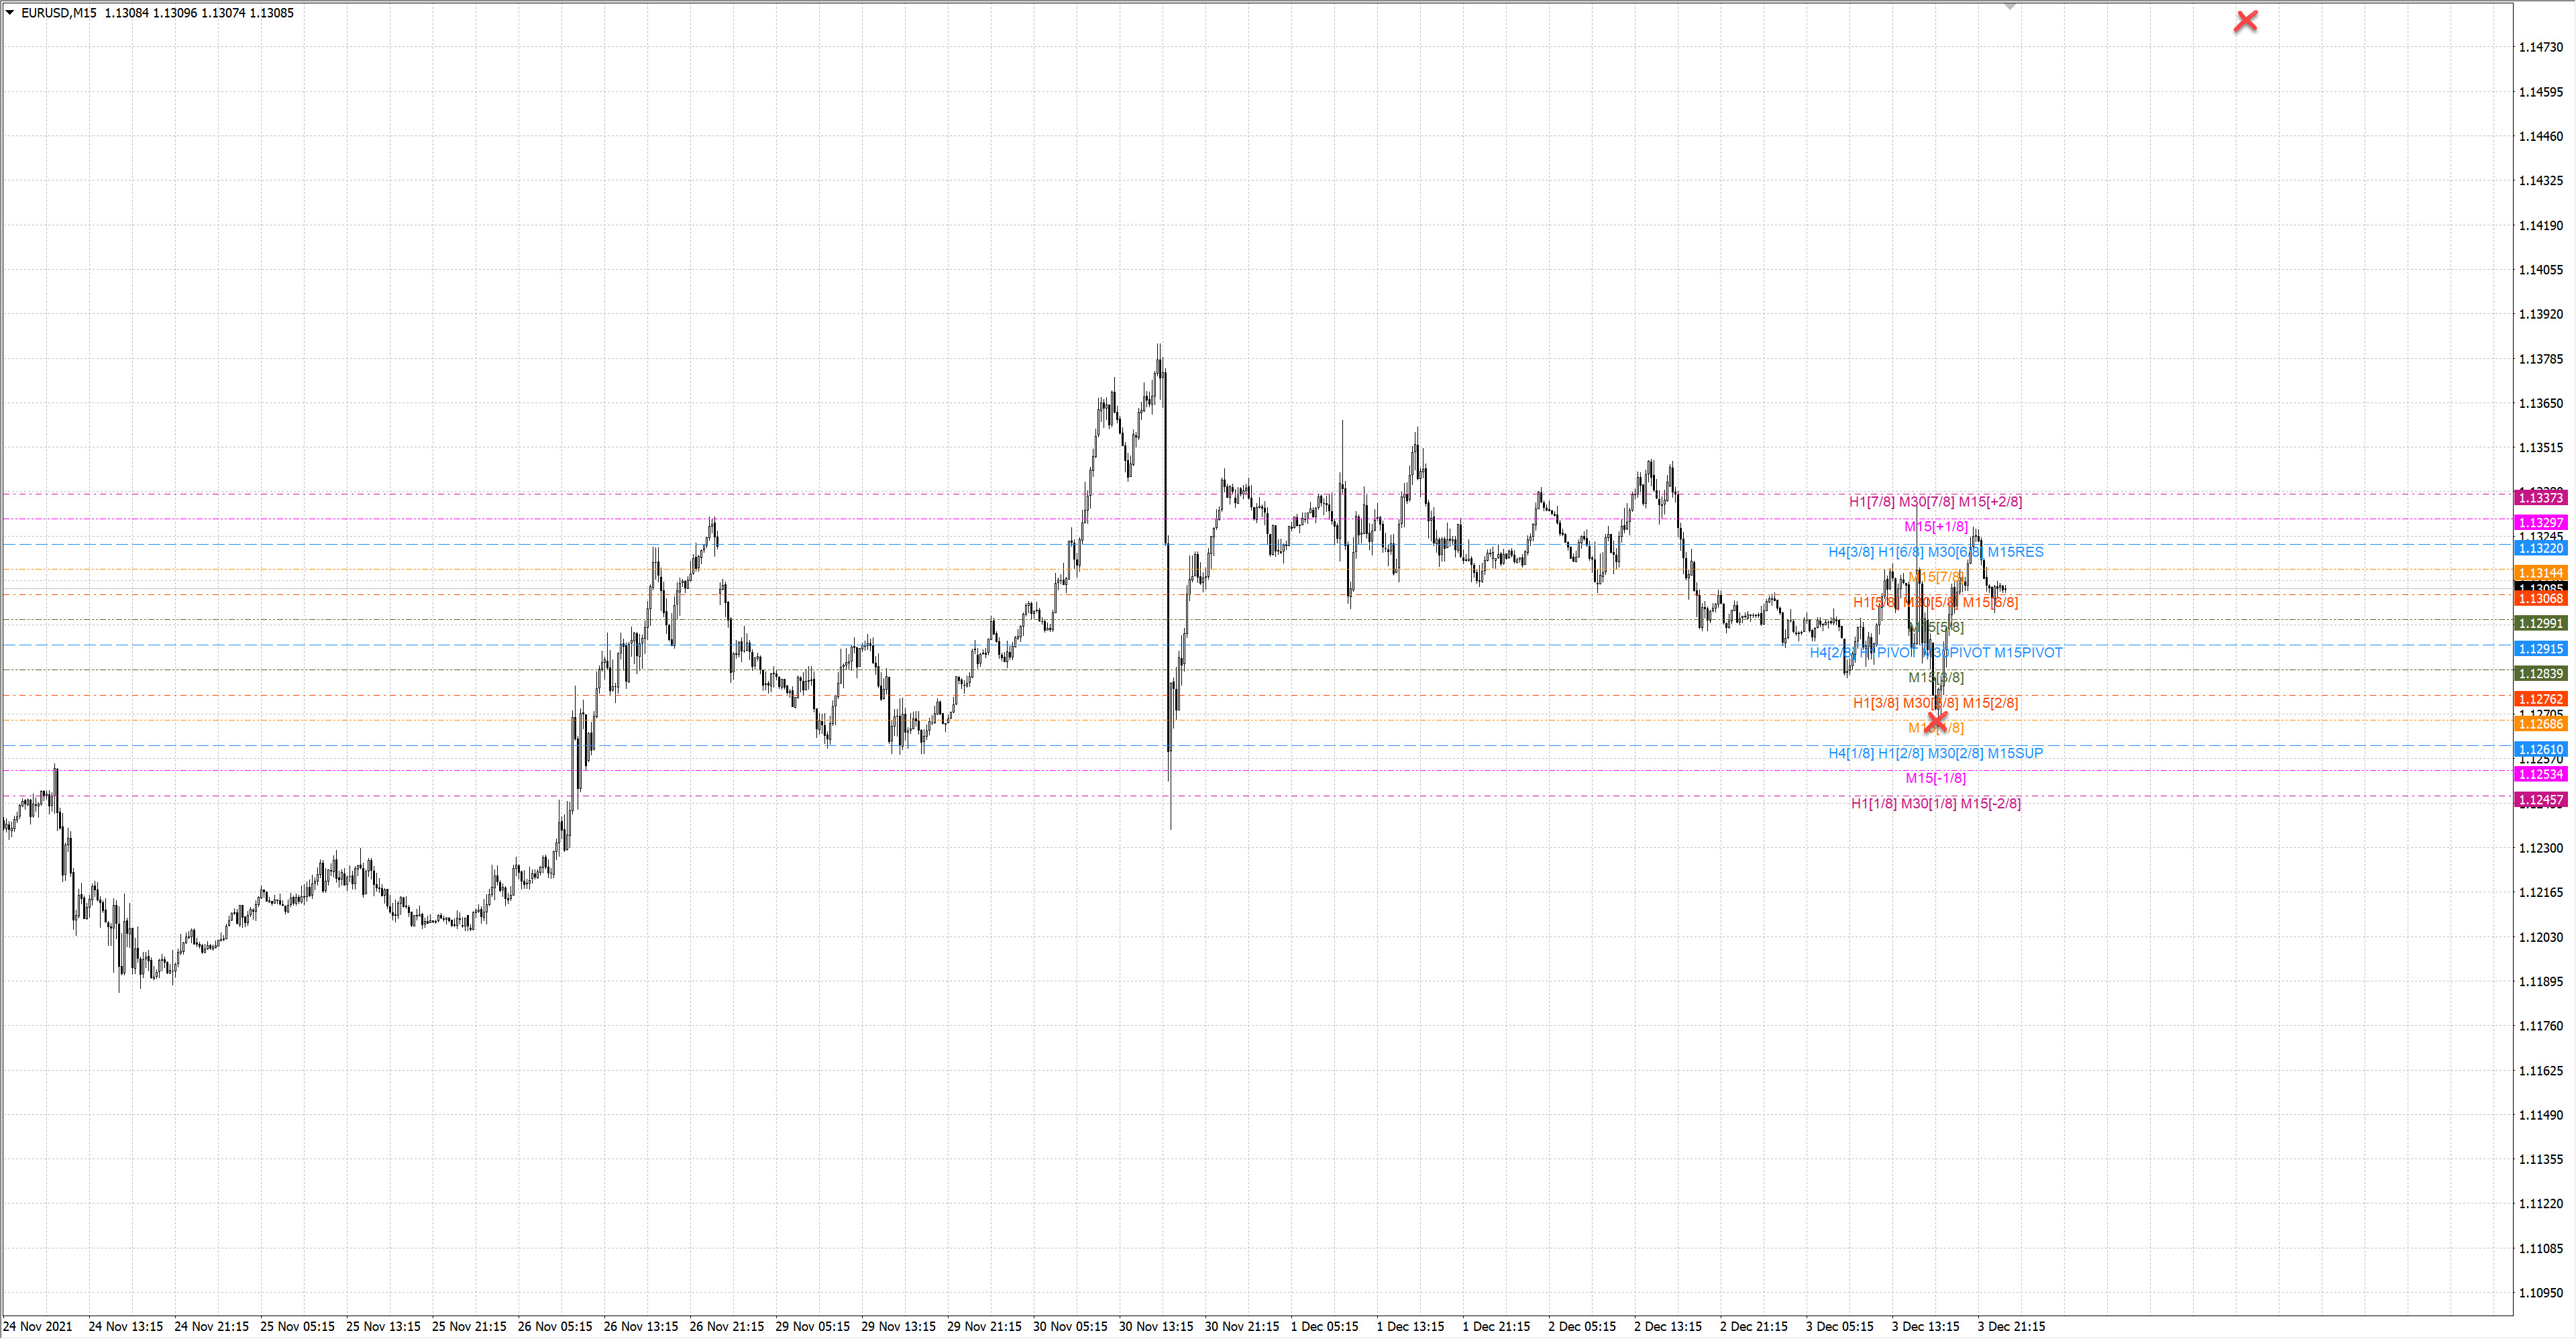This screenshot has width=2576, height=1339.
Task: Select the M15[-2/8] bottom level label
Action: 1990,803
